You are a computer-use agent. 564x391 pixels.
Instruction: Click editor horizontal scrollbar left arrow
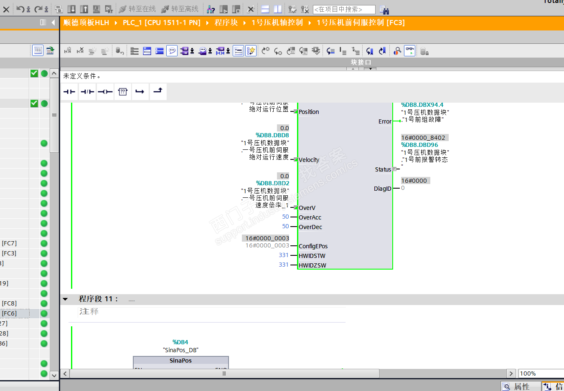65,373
